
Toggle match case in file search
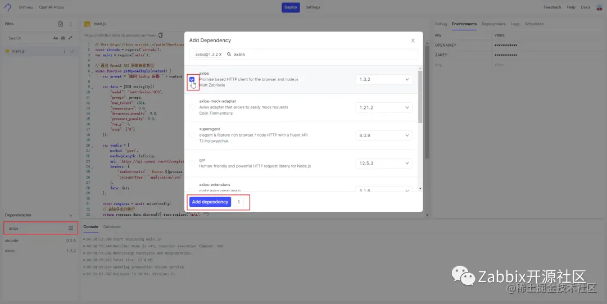(x=55, y=38)
